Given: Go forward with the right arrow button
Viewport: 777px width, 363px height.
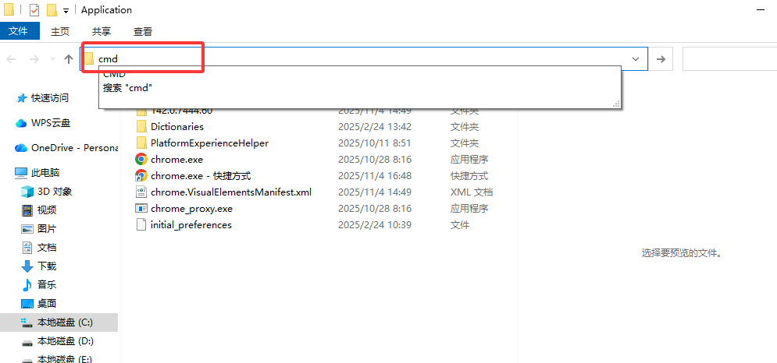Looking at the screenshot, I should tap(34, 59).
